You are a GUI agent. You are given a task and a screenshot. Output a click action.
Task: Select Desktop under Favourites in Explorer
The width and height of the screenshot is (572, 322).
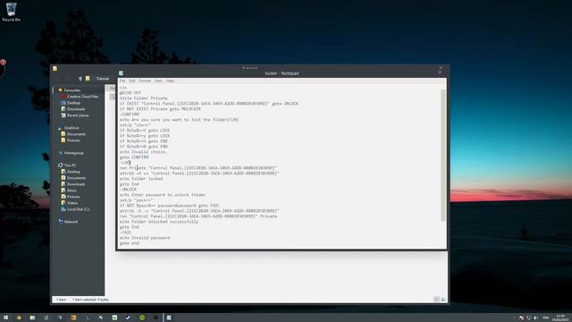pos(73,103)
